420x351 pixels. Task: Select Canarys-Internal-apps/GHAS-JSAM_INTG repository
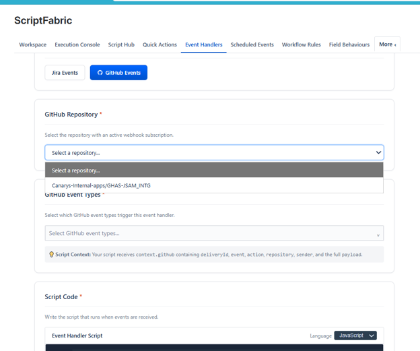pyautogui.click(x=214, y=185)
